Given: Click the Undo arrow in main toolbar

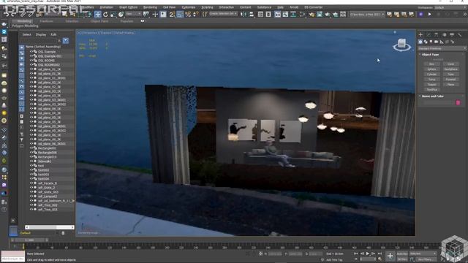Looking at the screenshot, I should [7, 14].
